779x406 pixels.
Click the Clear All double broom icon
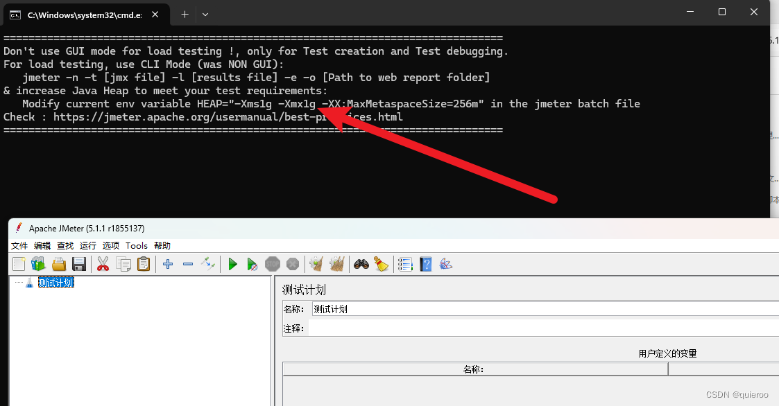coord(337,264)
